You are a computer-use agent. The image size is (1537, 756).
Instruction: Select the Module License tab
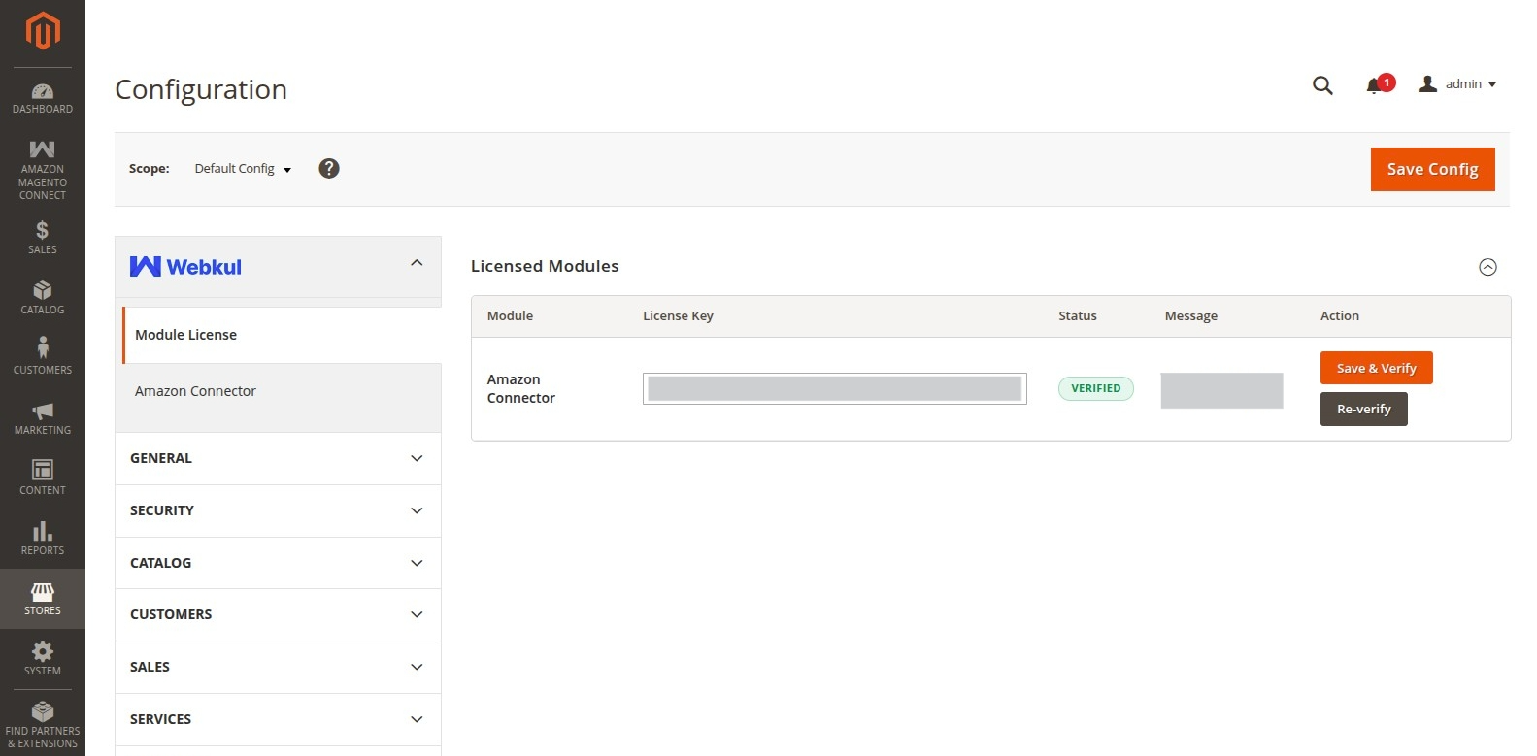pyautogui.click(x=282, y=335)
